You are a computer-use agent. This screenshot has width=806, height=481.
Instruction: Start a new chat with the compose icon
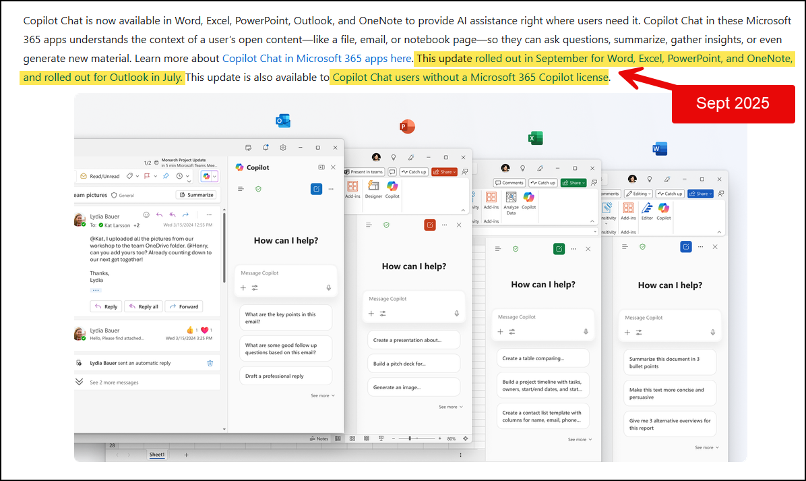[x=316, y=189]
